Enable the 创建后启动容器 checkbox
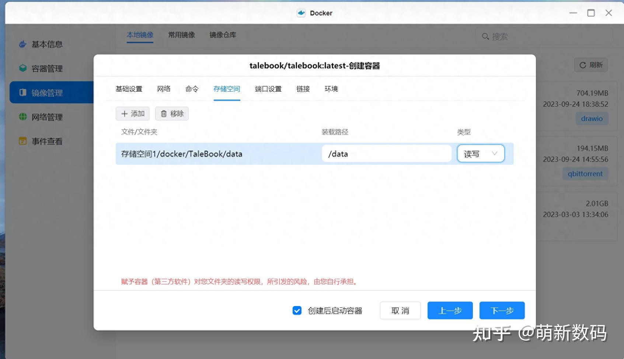Screen dimensions: 624x359 coord(297,310)
